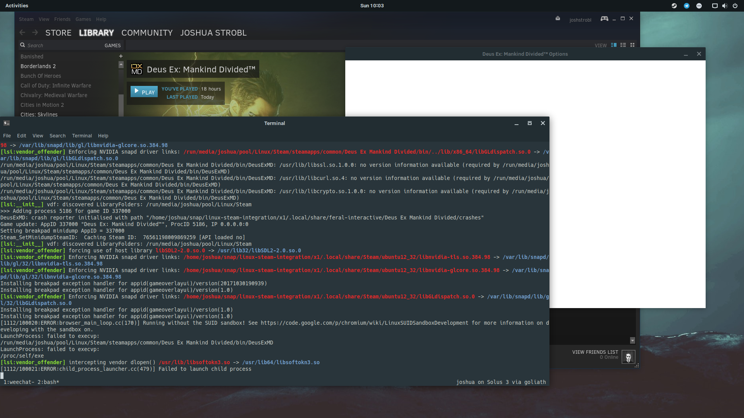Select Chivalry: Medieval Warfare

tap(54, 95)
